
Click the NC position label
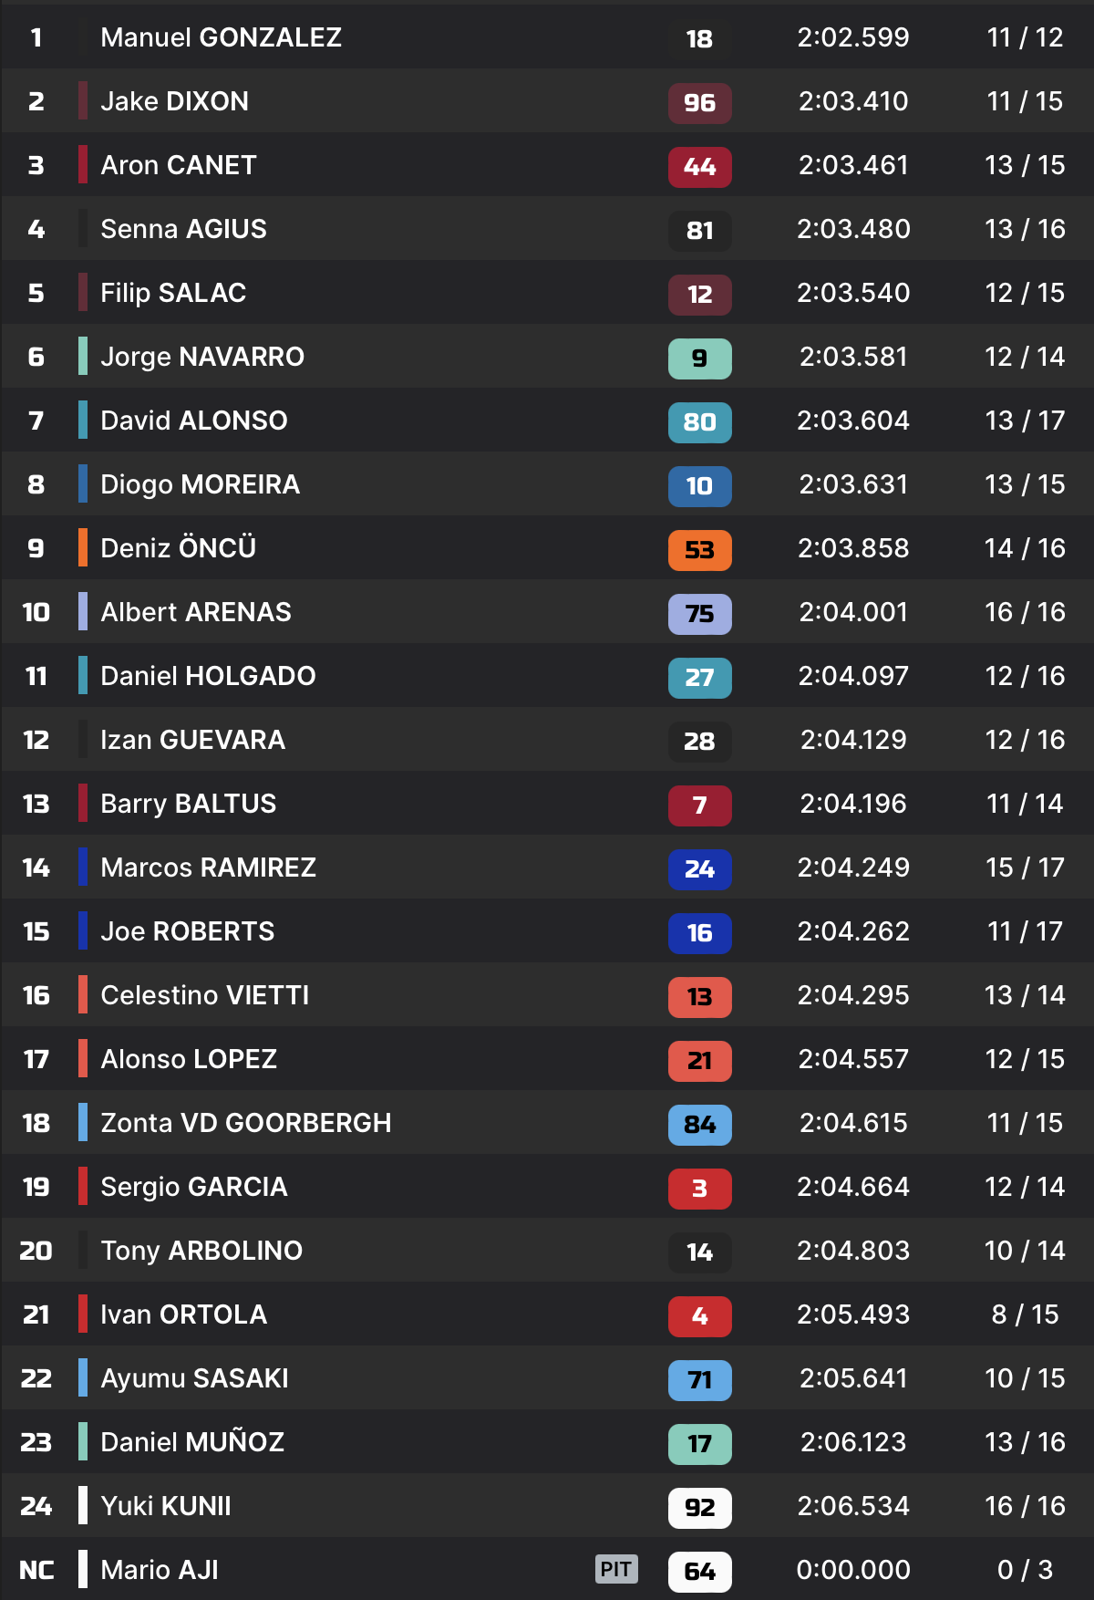pyautogui.click(x=36, y=1570)
